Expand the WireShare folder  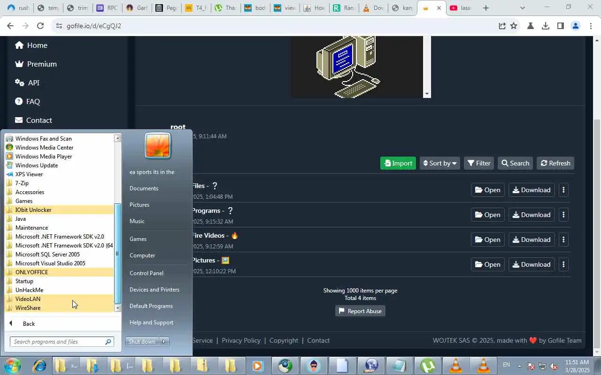pyautogui.click(x=59, y=308)
